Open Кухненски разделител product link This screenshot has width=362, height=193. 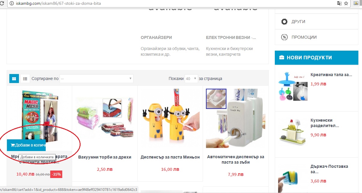[x=325, y=123]
